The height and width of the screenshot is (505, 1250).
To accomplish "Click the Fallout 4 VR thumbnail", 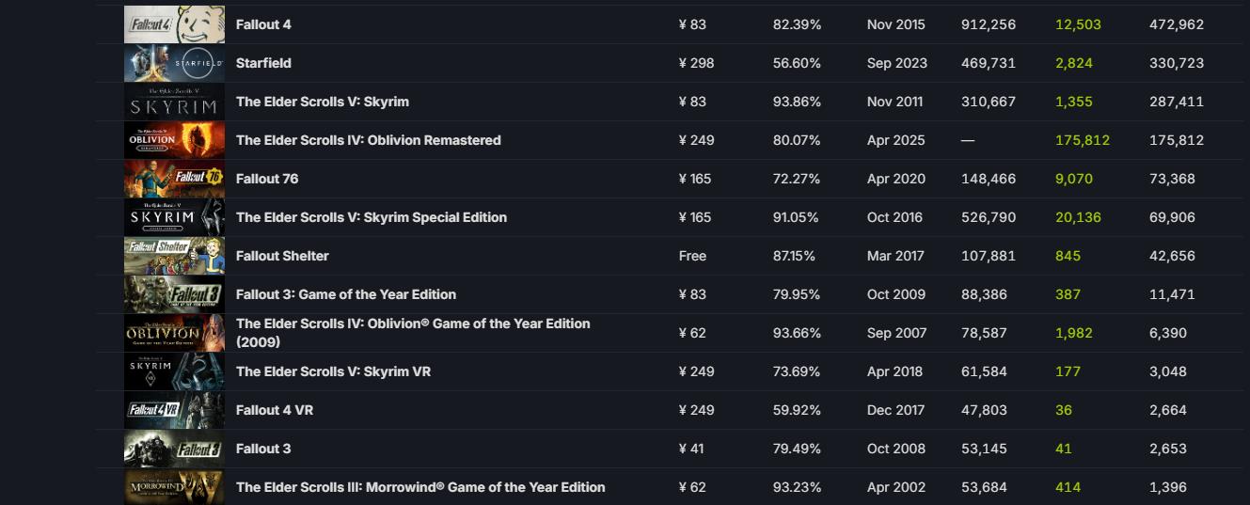I will click(174, 410).
